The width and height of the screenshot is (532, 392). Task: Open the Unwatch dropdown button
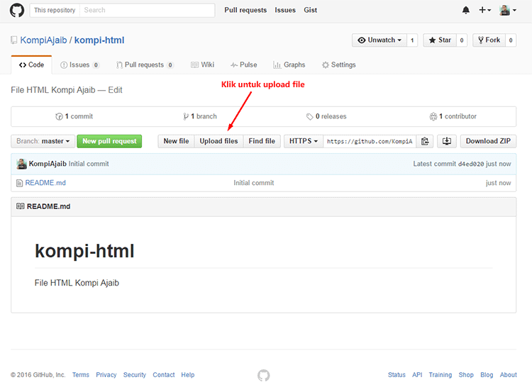379,40
